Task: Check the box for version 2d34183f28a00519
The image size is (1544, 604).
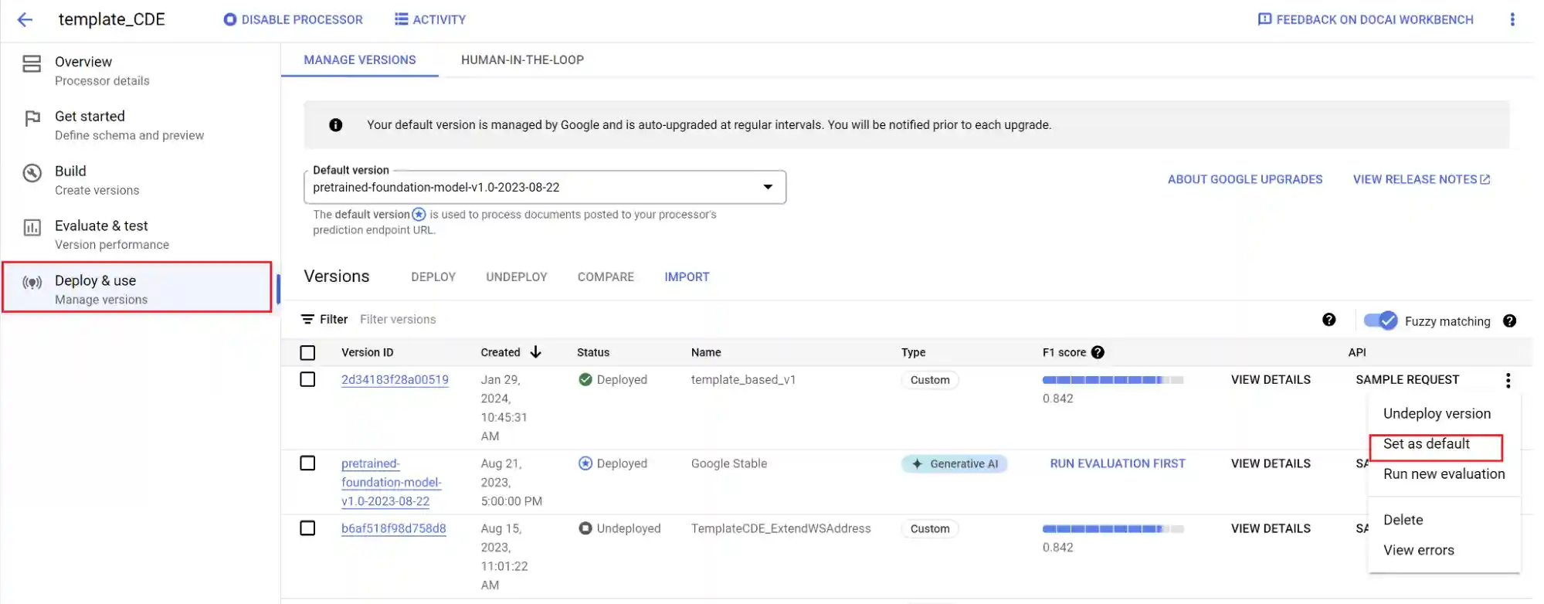Action: tap(307, 380)
